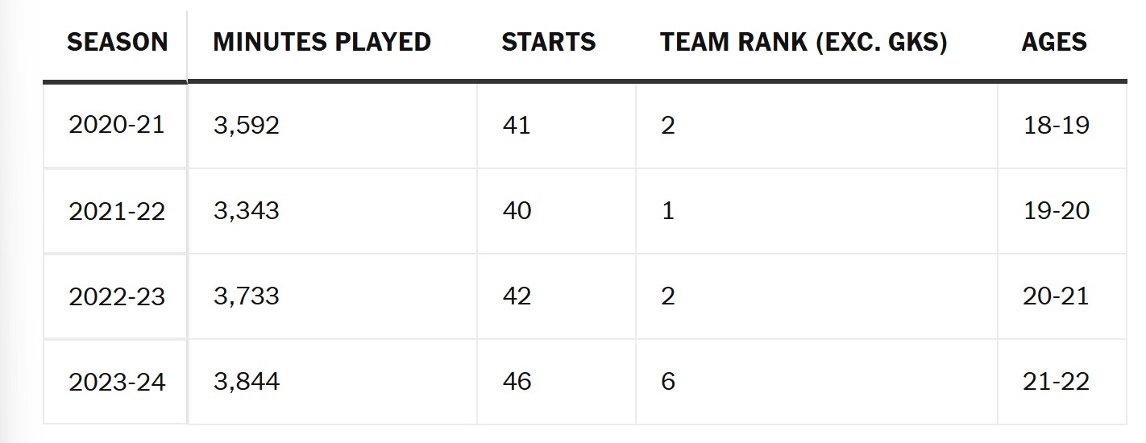This screenshot has width=1146, height=443.
Task: Click the MINUTES PLAYED column header
Action: coord(322,42)
